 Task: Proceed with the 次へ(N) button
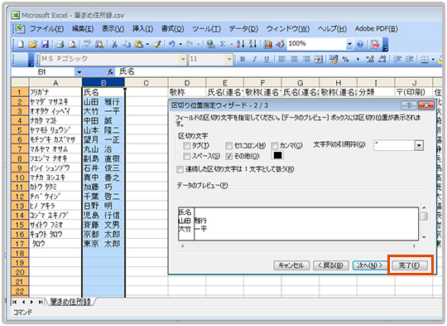coord(370,265)
